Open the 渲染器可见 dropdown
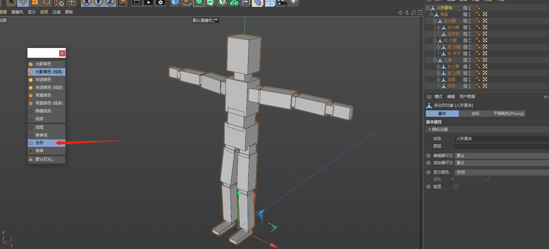549x249 pixels. tap(502, 163)
